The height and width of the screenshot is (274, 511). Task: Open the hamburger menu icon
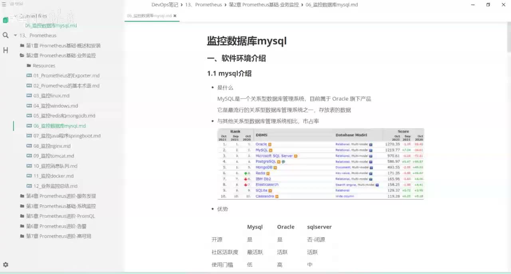[4, 4]
